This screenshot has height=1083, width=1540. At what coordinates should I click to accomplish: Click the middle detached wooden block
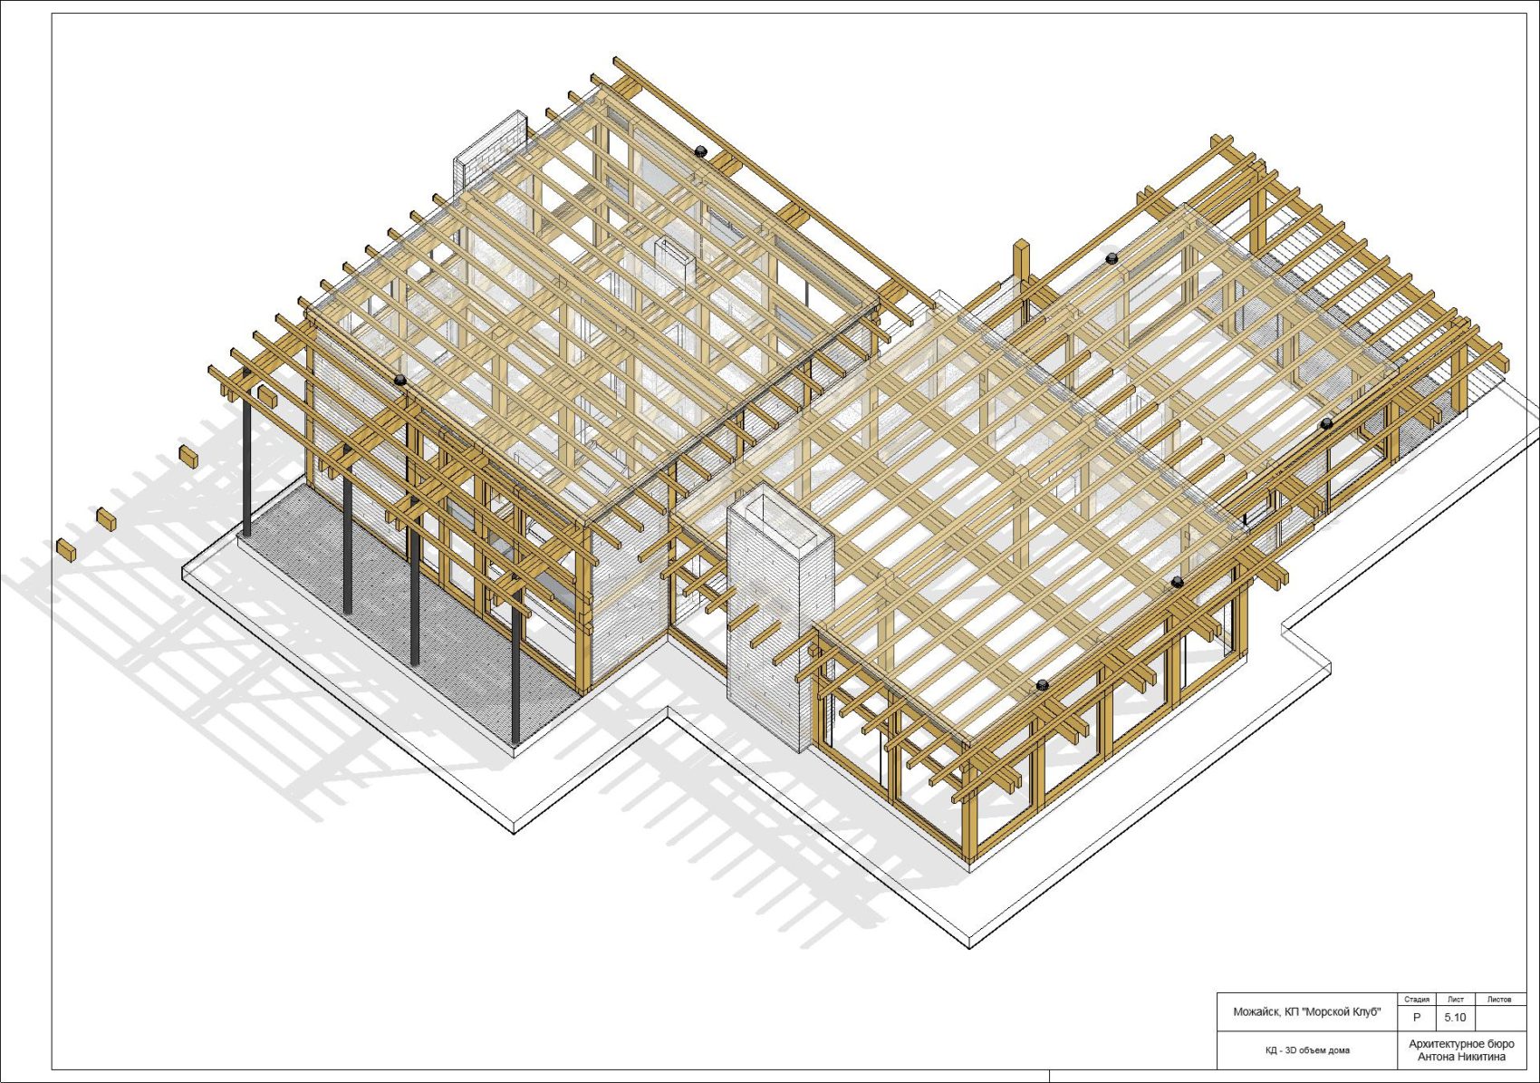106,518
